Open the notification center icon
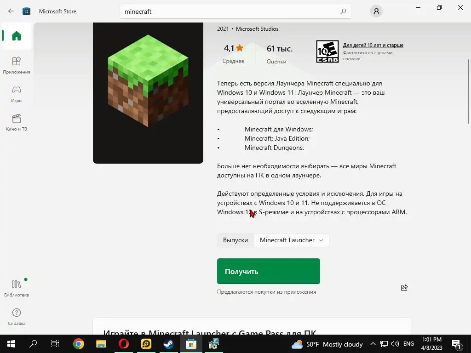The image size is (471, 353). 456,344
